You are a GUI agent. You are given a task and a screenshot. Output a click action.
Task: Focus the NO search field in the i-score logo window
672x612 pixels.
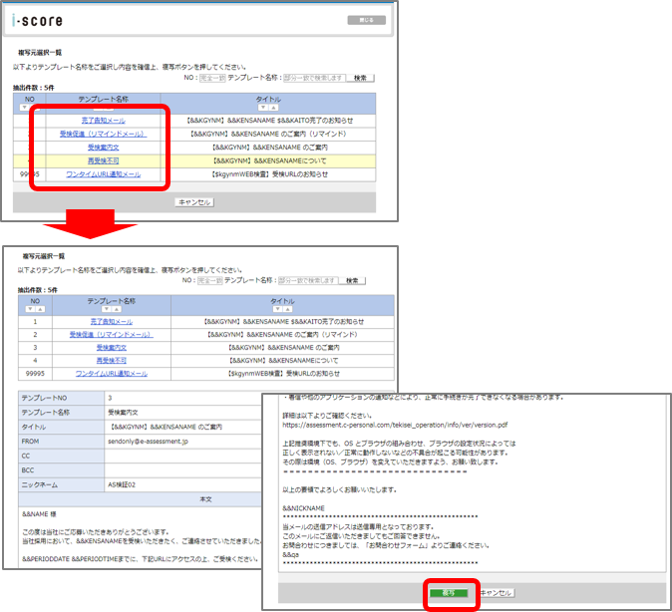click(x=212, y=78)
